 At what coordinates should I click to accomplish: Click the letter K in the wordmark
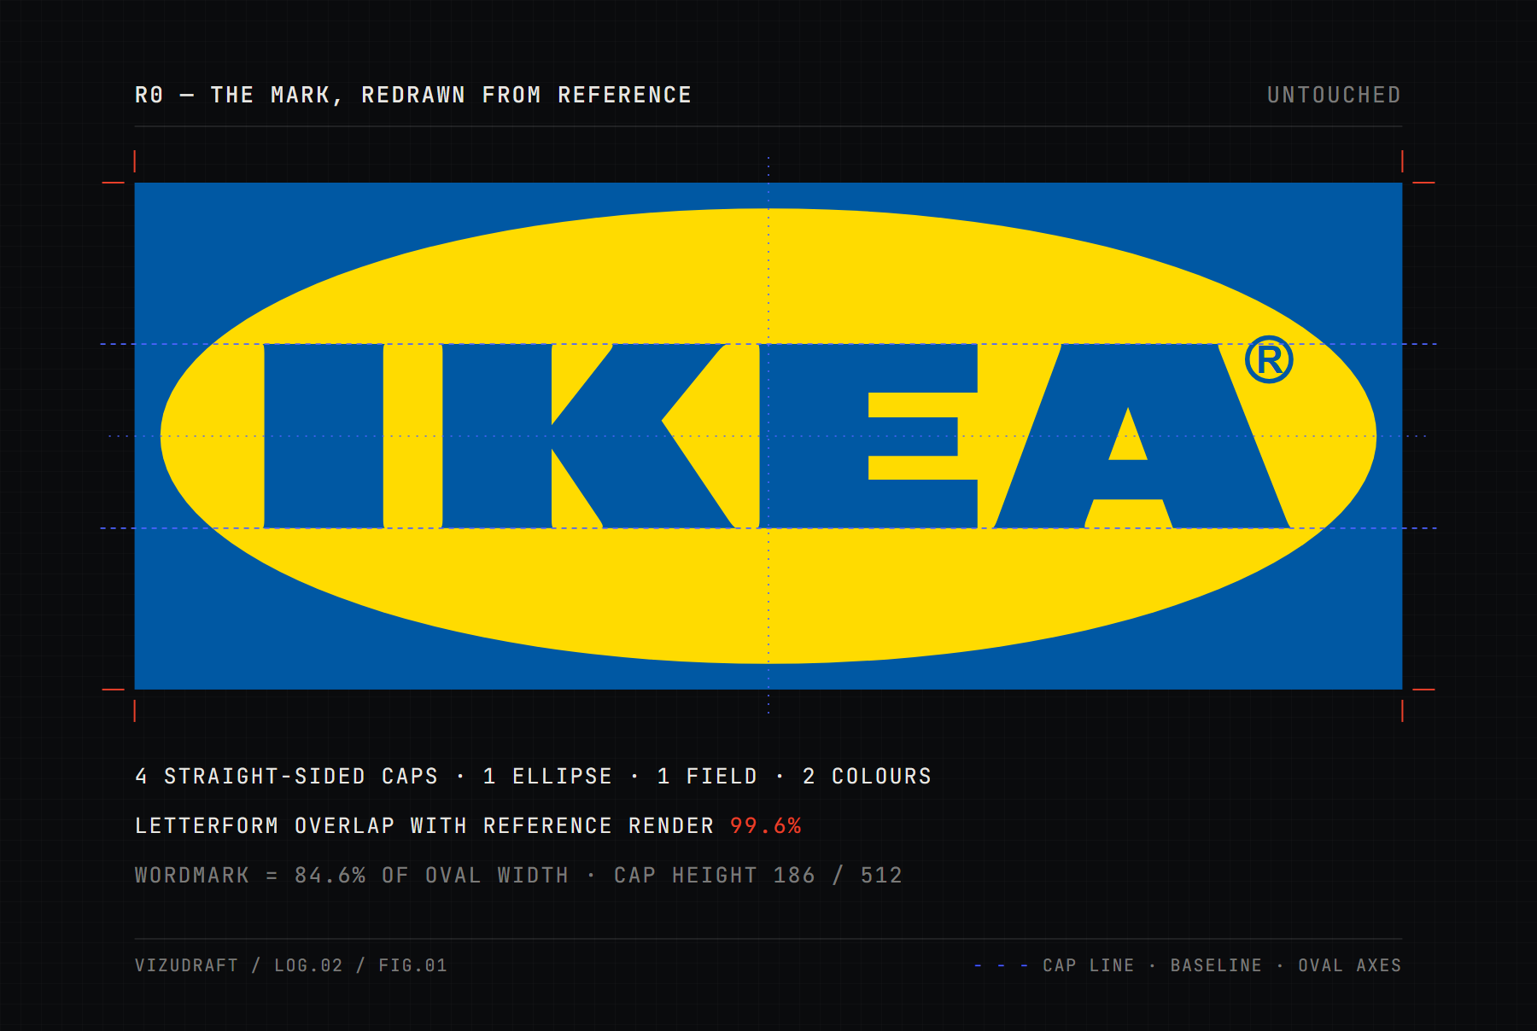pyautogui.click(x=588, y=436)
